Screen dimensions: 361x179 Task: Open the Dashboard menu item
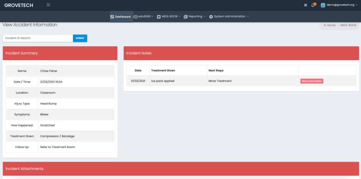(121, 17)
